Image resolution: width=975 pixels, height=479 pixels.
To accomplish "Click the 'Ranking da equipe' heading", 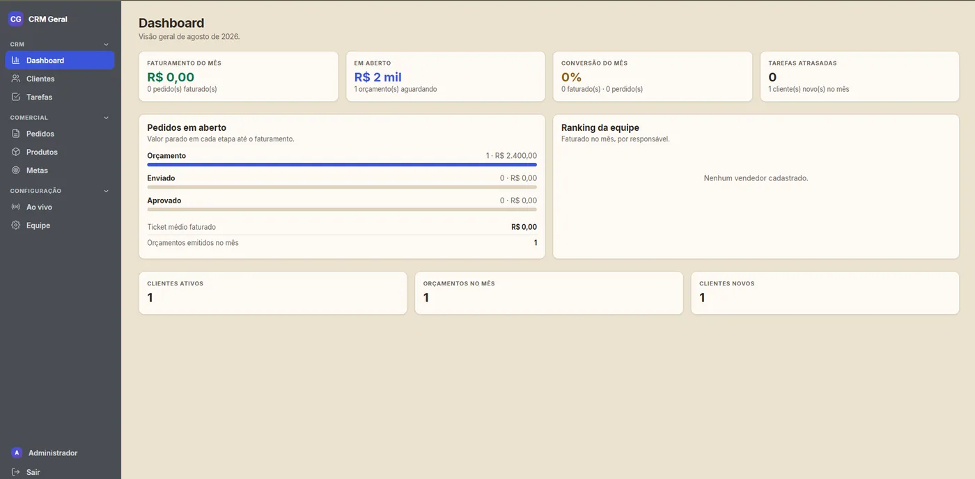I will click(x=600, y=127).
